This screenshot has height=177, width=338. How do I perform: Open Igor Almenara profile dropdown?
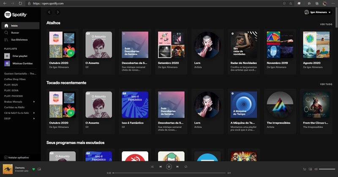point(318,12)
